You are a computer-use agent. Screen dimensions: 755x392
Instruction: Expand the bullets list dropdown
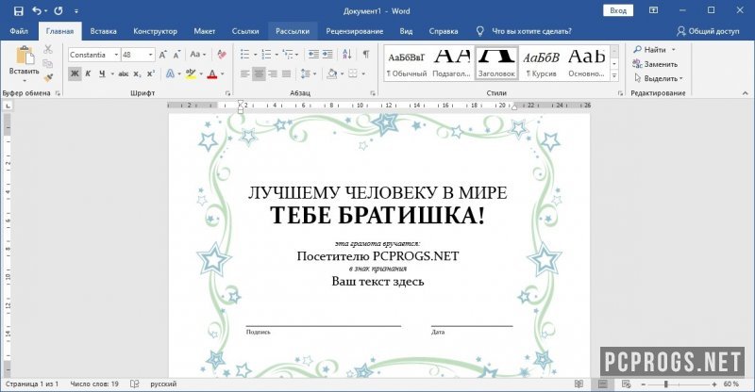pyautogui.click(x=255, y=55)
